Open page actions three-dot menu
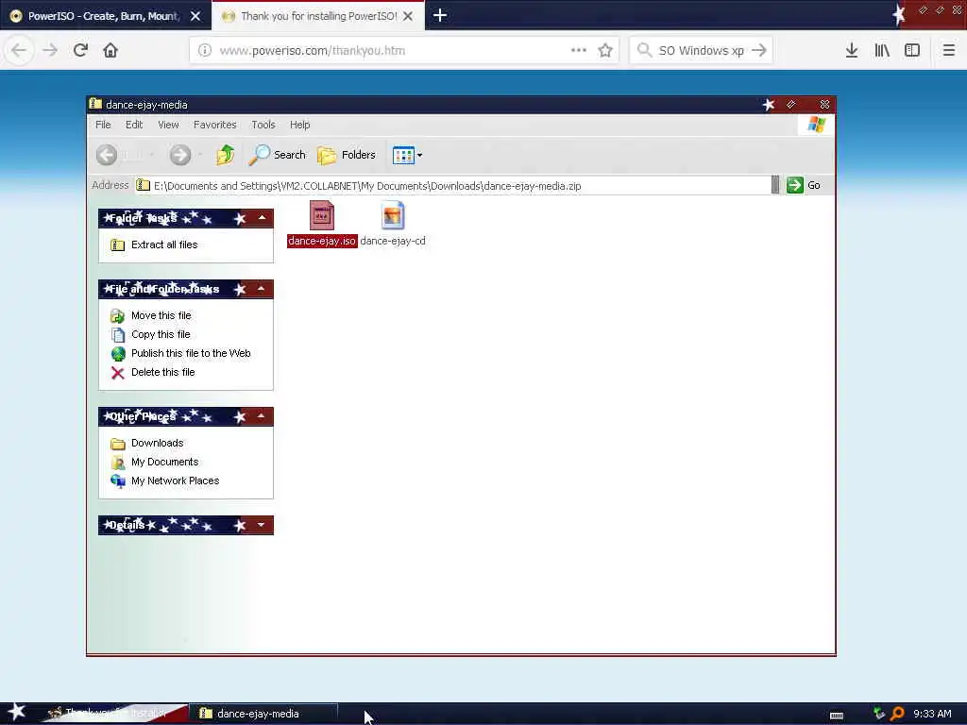967x725 pixels. click(579, 50)
